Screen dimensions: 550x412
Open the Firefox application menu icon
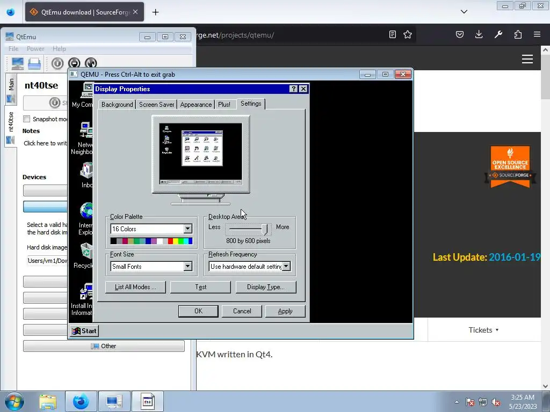(537, 34)
